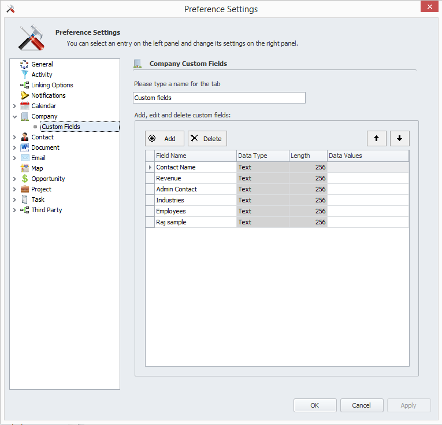442x425 pixels.
Task: Open the Email settings entry
Action: pos(38,158)
